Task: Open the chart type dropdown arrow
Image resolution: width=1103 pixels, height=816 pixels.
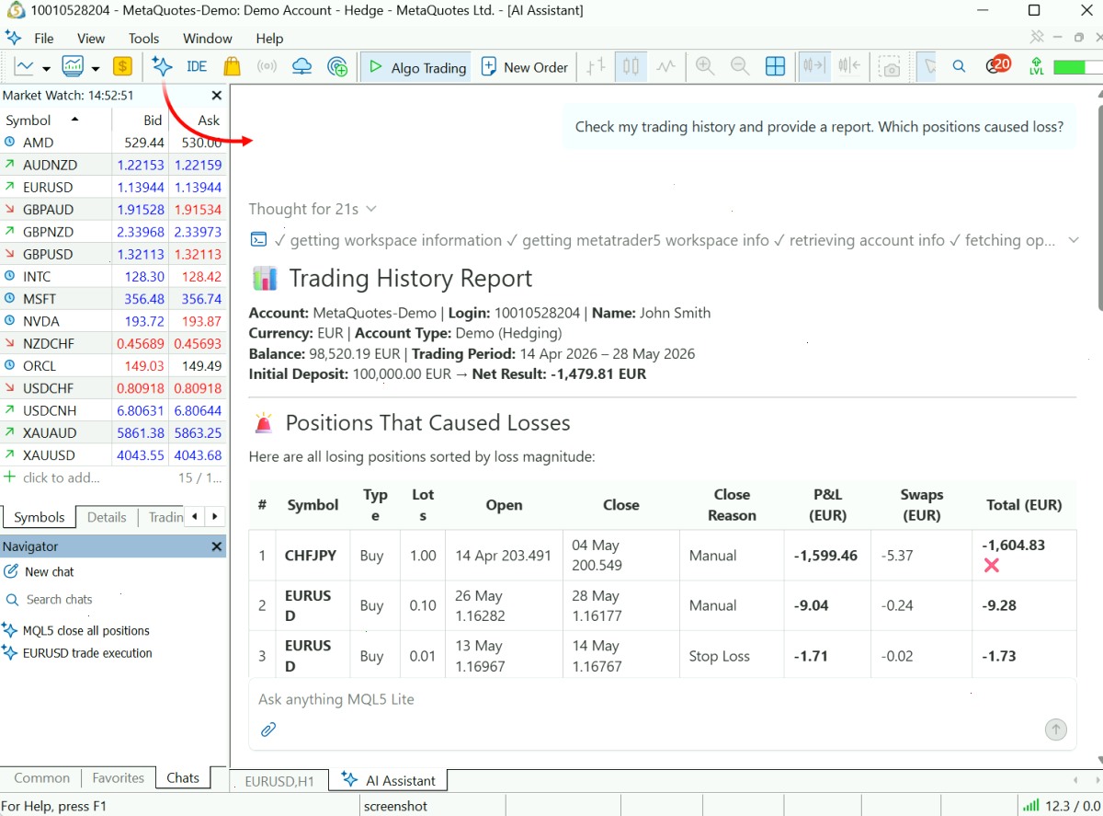Action: coord(46,68)
